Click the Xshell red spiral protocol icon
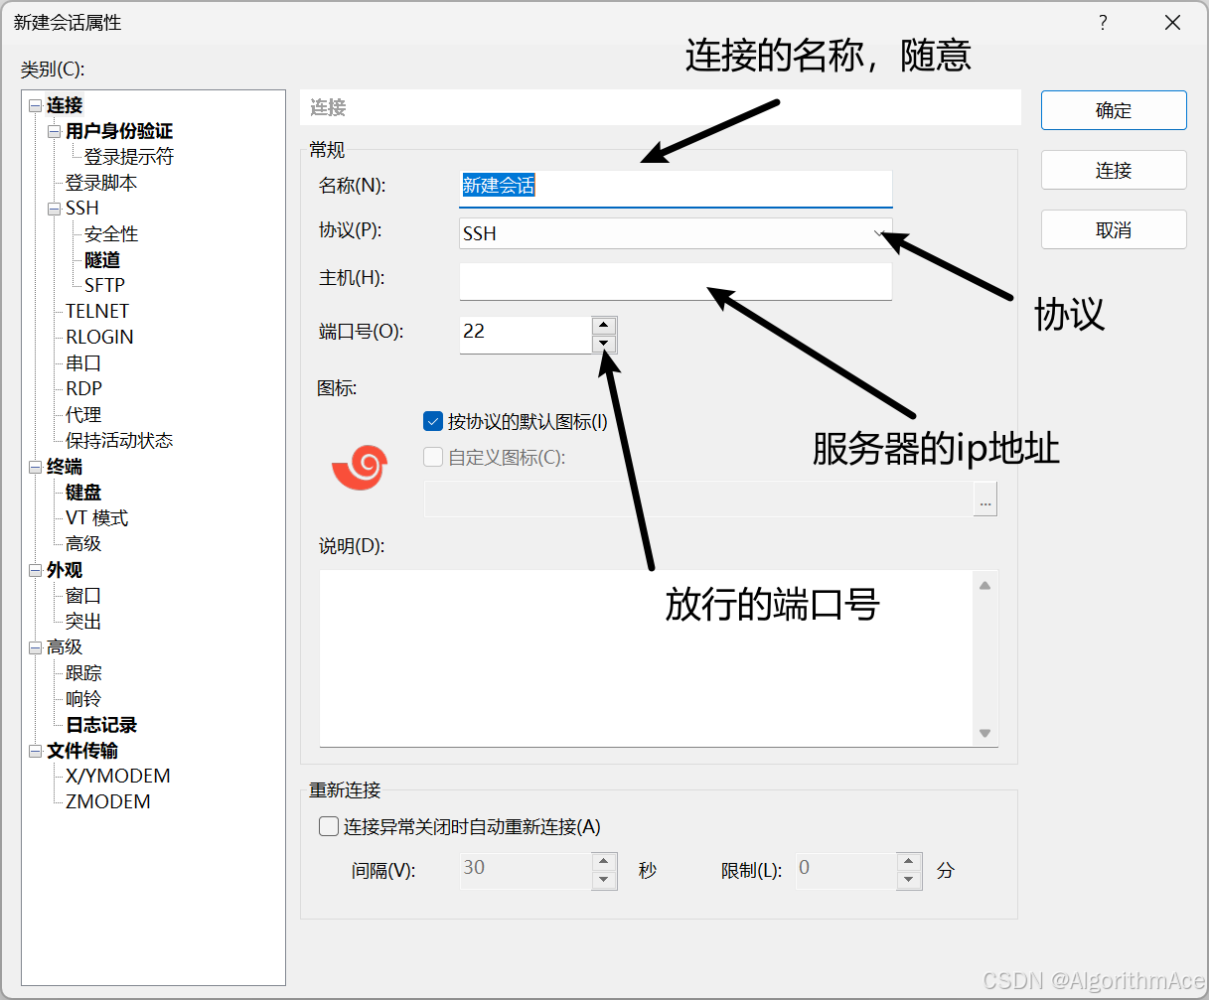Screen dimensions: 1209x1000 coord(359,467)
